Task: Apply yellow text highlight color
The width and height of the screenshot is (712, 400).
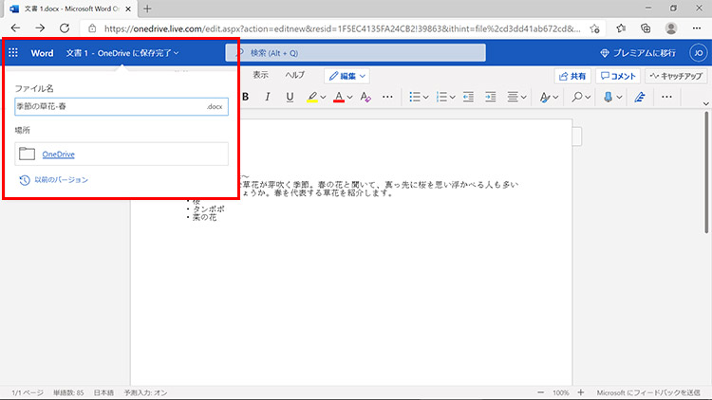Action: click(x=312, y=97)
